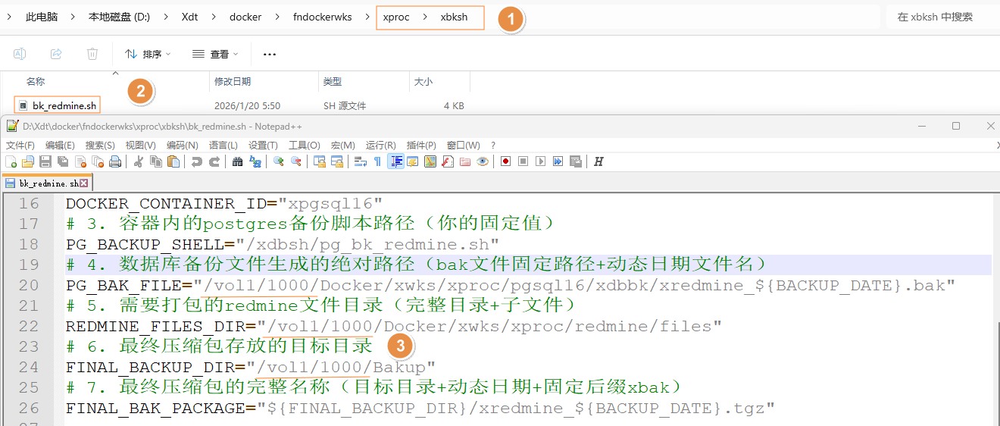Select bk_redmine.sh file in Explorer list
Viewport: 1000px width, 426px height.
pyautogui.click(x=64, y=105)
